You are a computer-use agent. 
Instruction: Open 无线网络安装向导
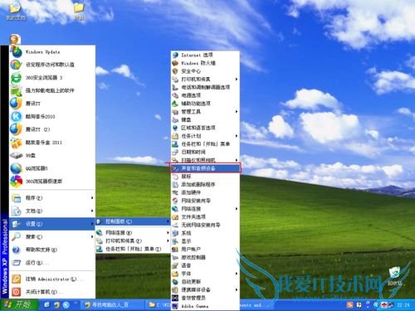coord(205,225)
